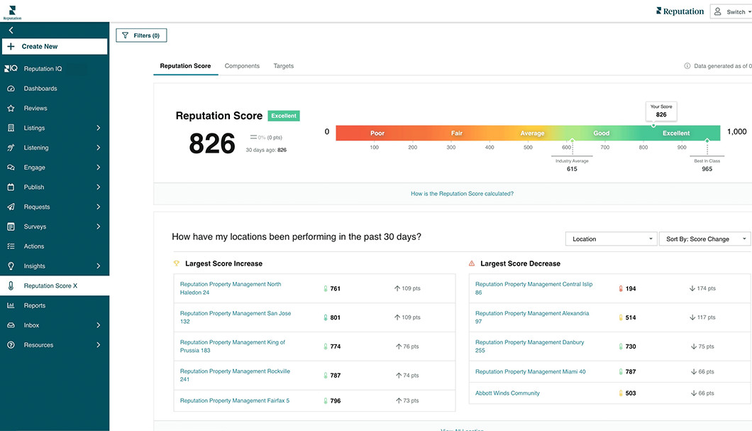Expand the Surveys submenu chevron
752x431 pixels.
point(99,226)
